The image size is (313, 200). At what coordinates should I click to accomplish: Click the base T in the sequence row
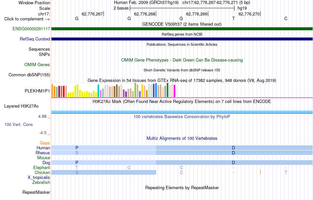233,18
